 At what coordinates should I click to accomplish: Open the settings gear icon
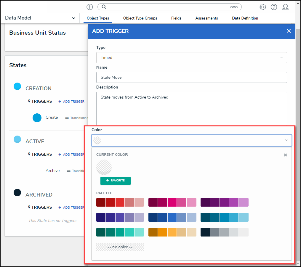(x=262, y=7)
